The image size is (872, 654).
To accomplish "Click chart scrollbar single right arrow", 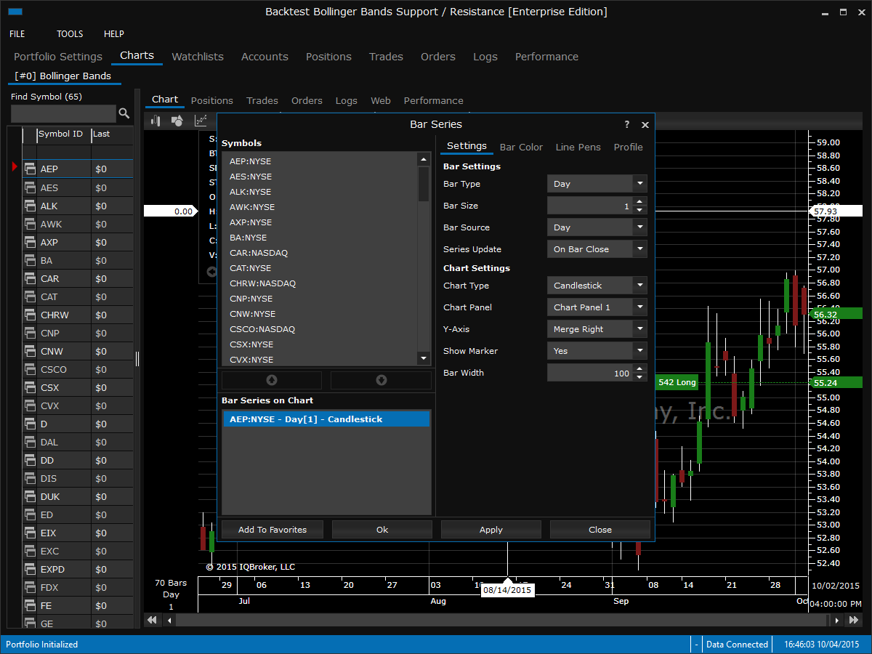I will pos(836,620).
